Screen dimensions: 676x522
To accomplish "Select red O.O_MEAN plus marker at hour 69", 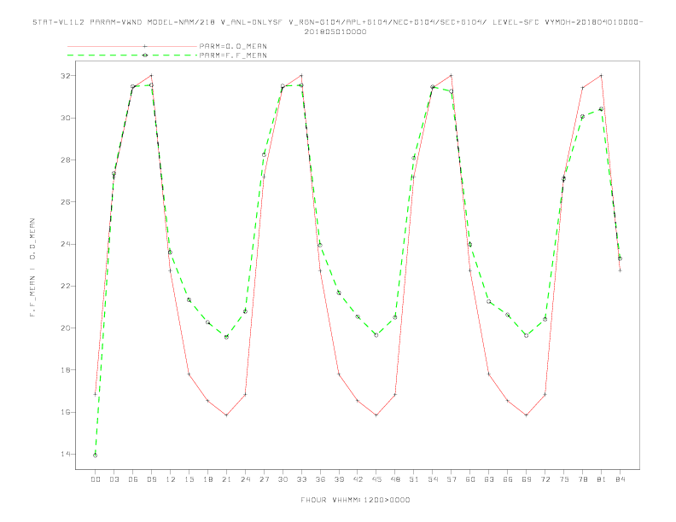I will coord(527,415).
